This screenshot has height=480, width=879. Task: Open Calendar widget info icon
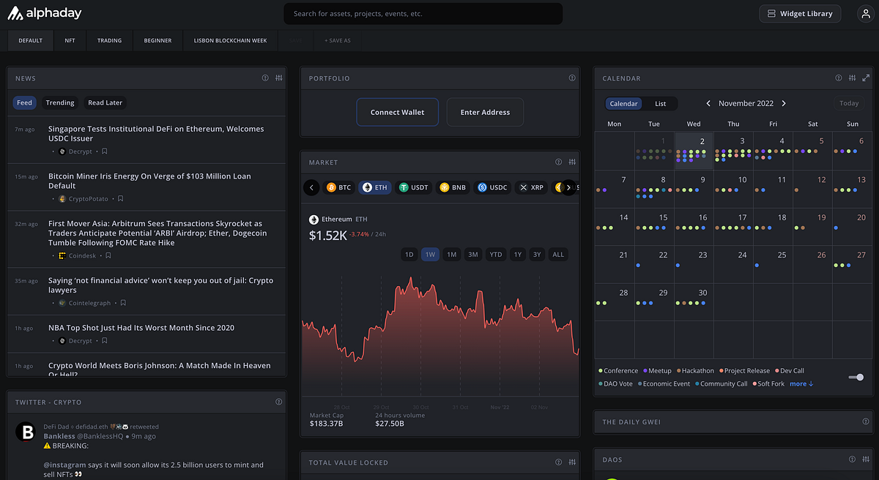point(839,78)
